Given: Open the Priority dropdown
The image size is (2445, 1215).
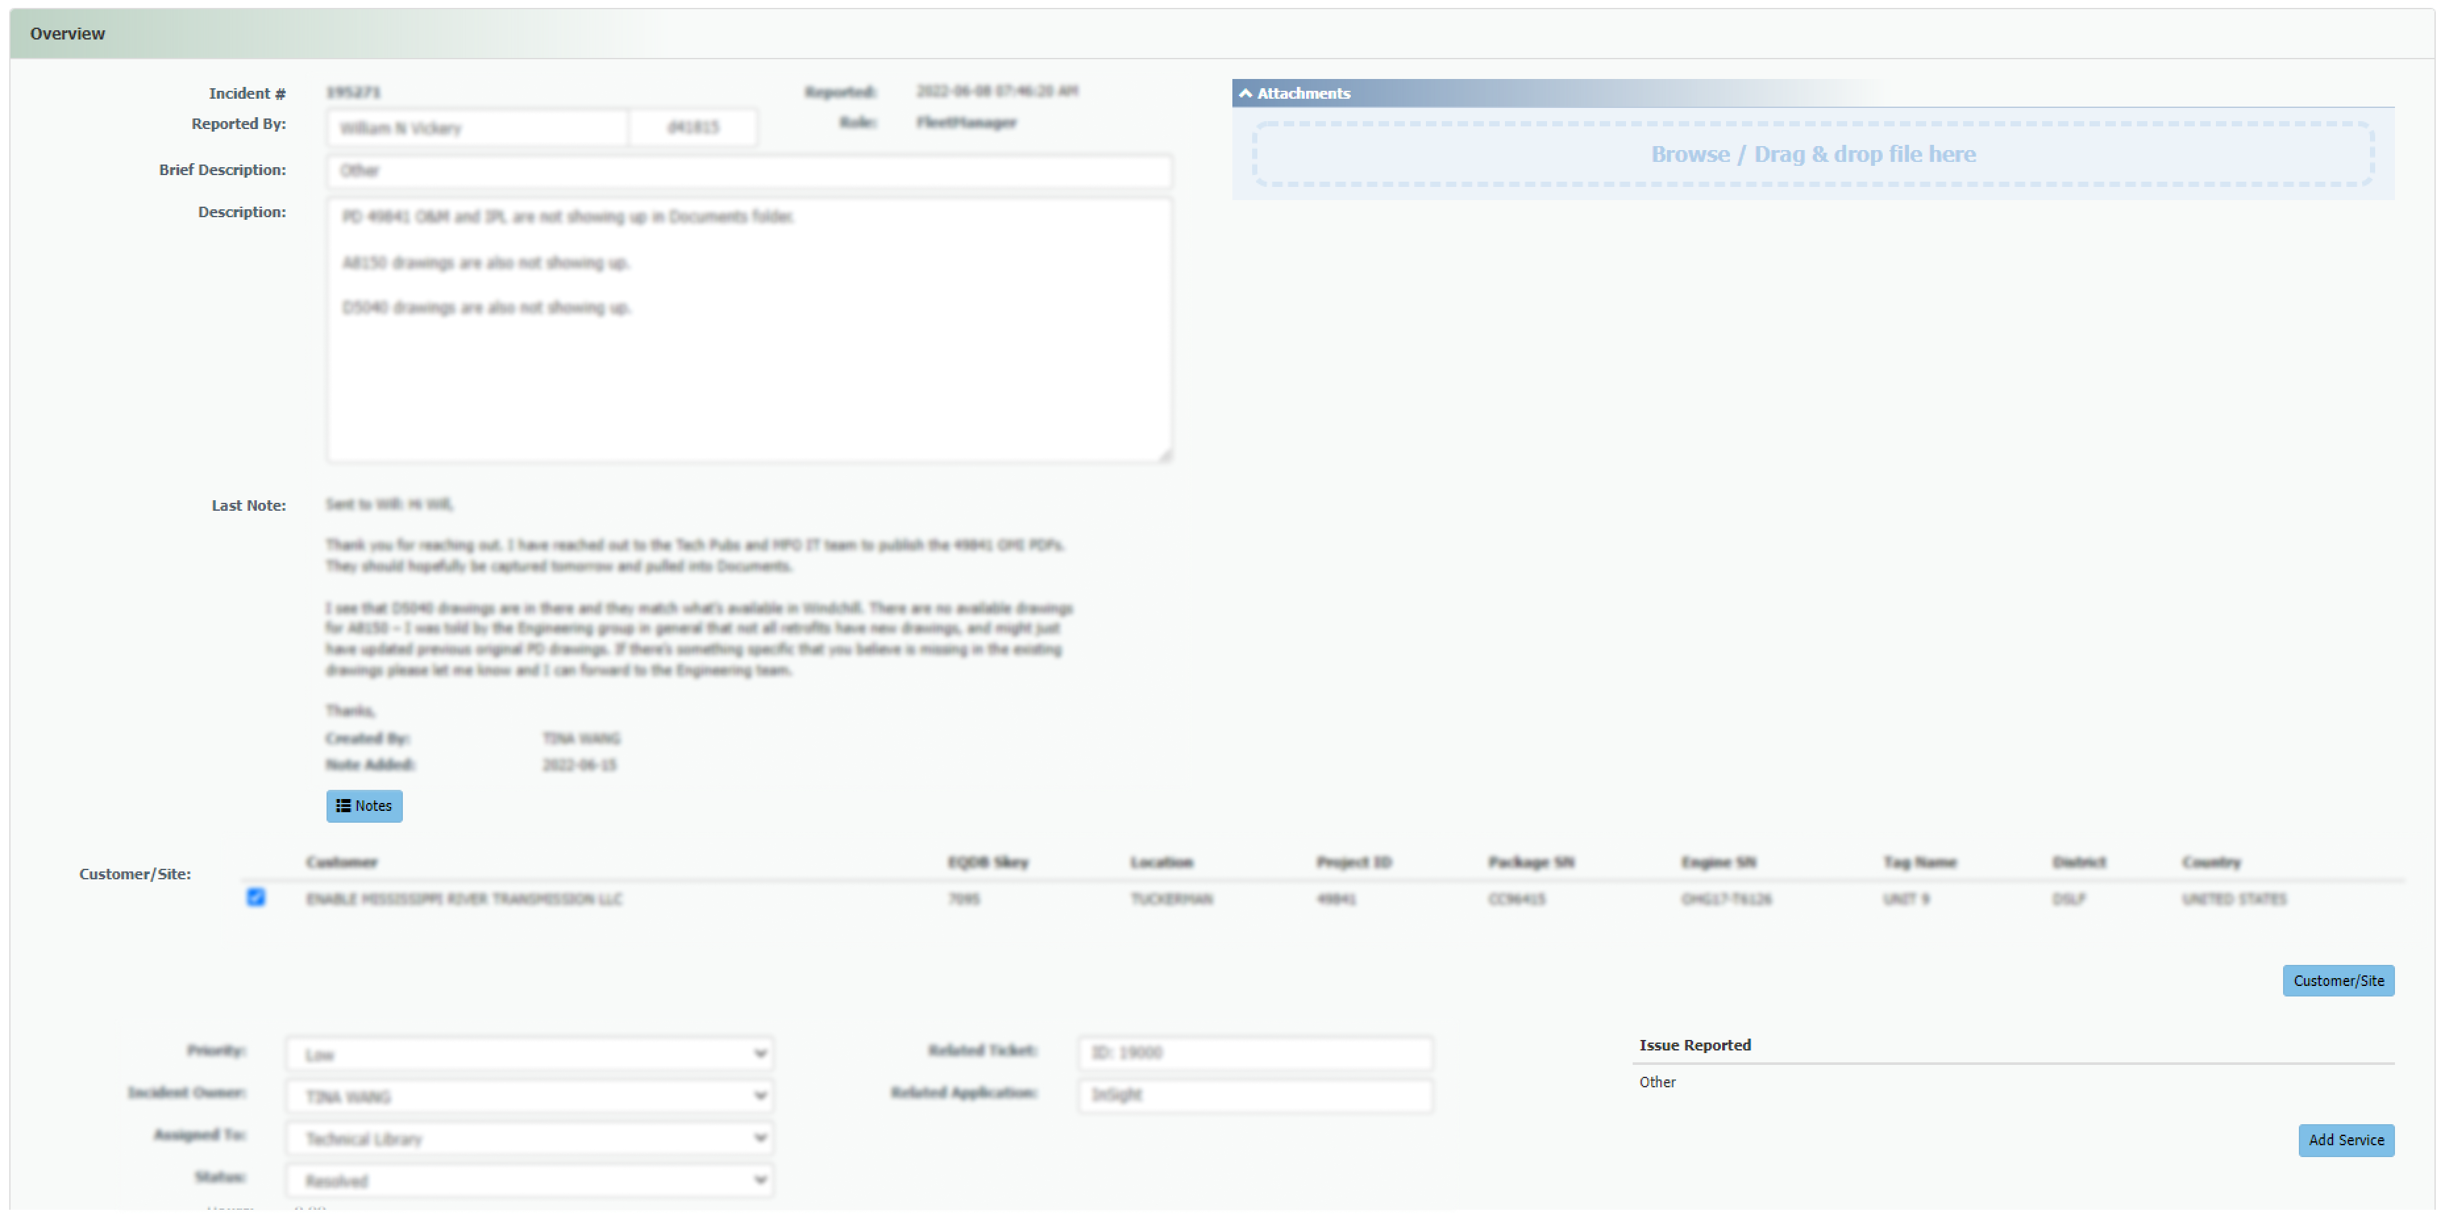Looking at the screenshot, I should [x=529, y=1054].
